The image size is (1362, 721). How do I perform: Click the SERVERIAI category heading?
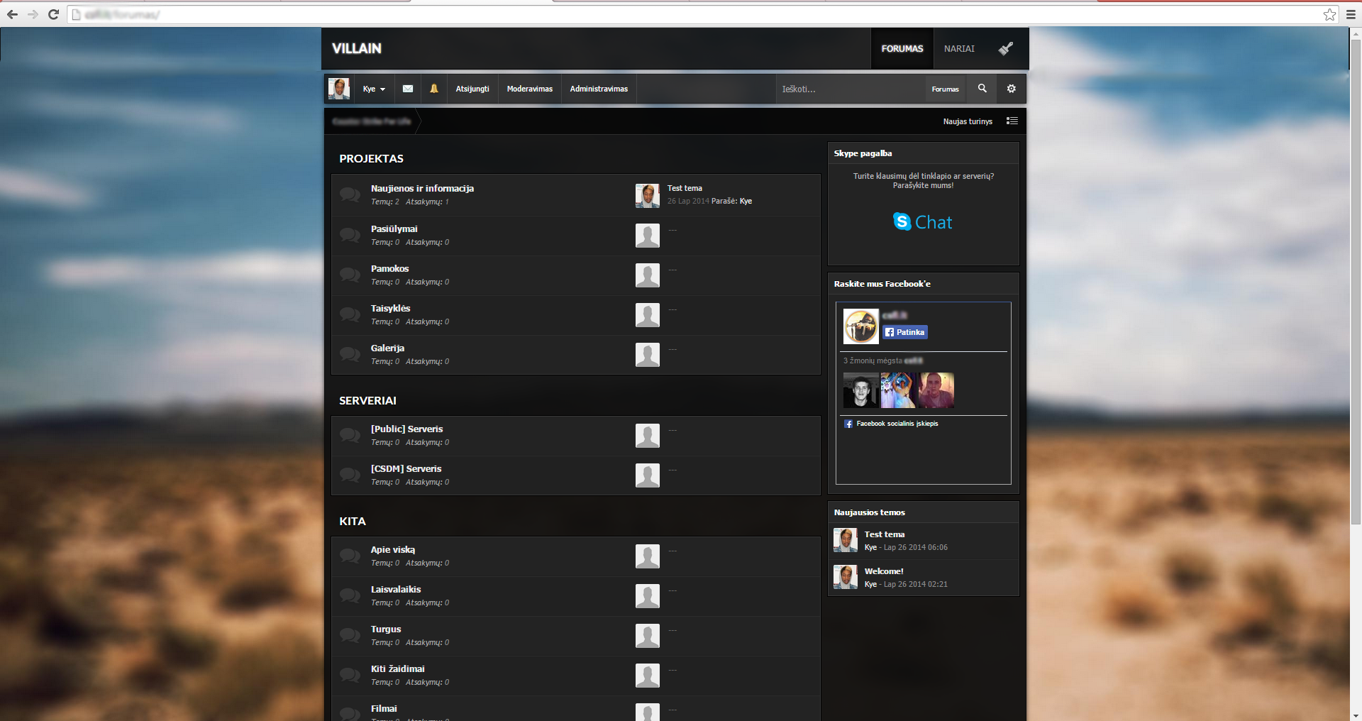click(x=367, y=401)
